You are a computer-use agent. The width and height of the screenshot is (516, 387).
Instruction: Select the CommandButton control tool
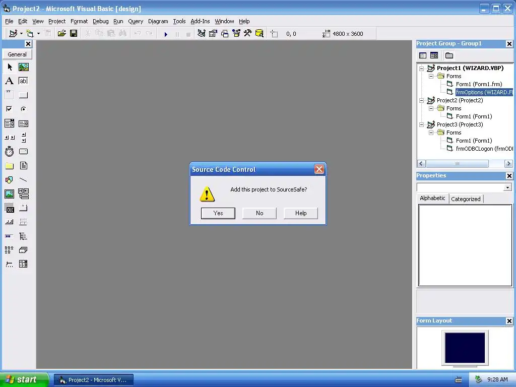click(23, 95)
